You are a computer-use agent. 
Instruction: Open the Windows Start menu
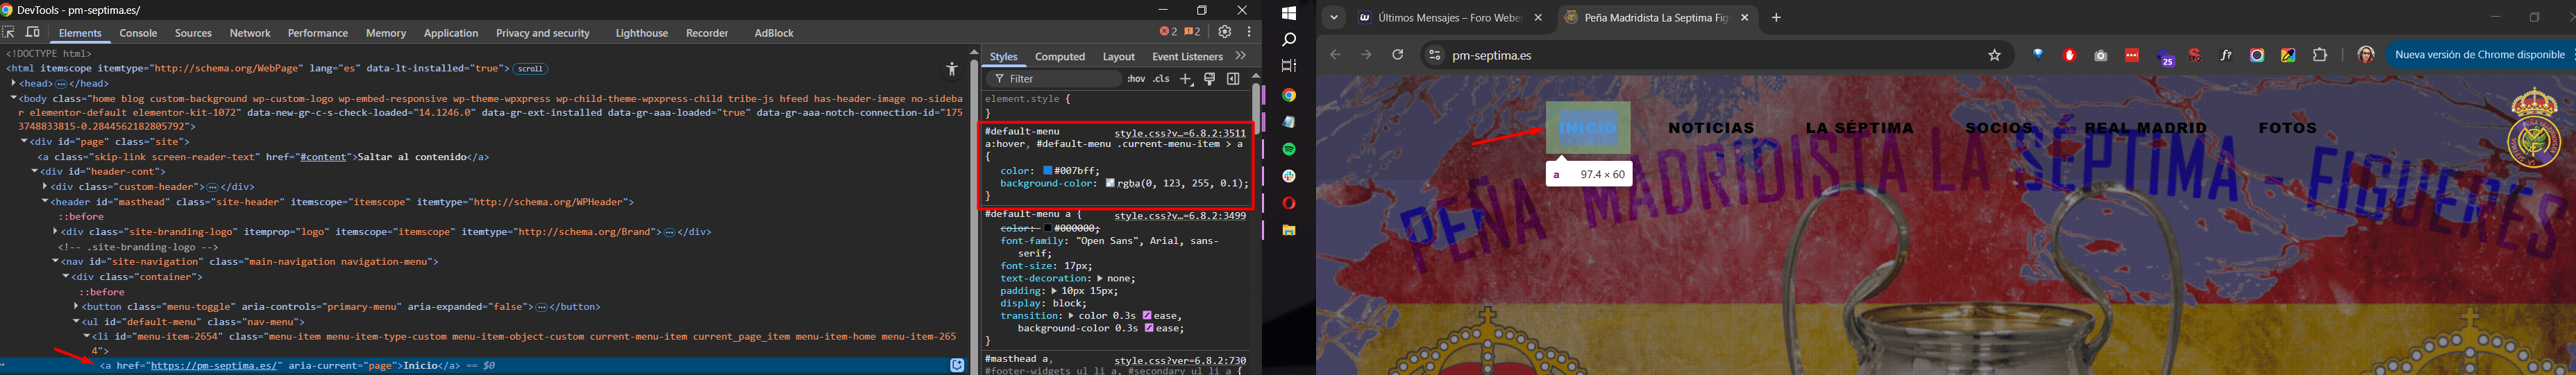coord(1289,14)
